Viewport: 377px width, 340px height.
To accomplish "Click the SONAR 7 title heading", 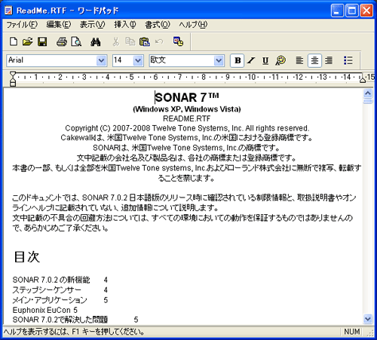I will (x=187, y=97).
